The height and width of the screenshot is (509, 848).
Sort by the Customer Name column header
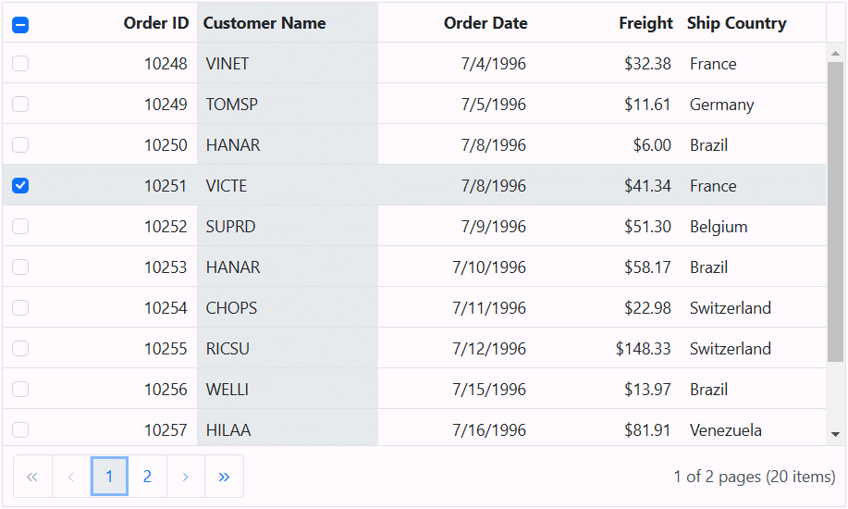tap(264, 23)
